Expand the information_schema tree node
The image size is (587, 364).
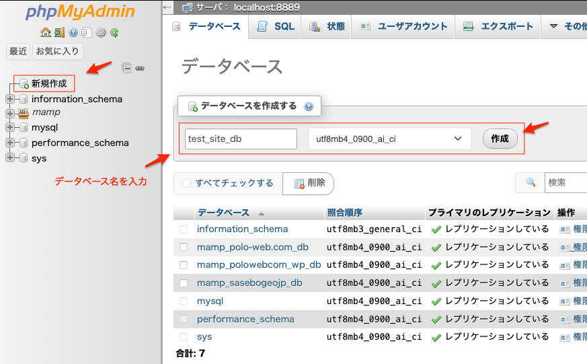click(9, 99)
